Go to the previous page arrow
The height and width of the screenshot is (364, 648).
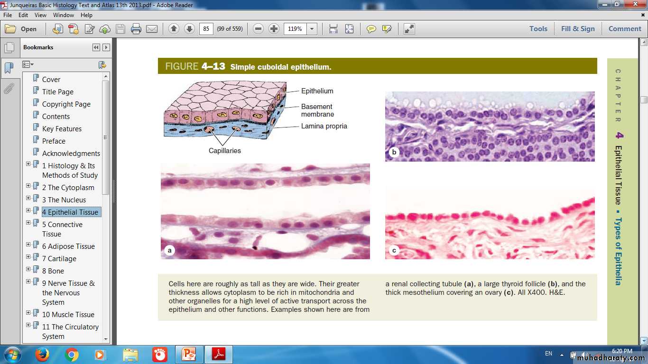click(x=174, y=29)
